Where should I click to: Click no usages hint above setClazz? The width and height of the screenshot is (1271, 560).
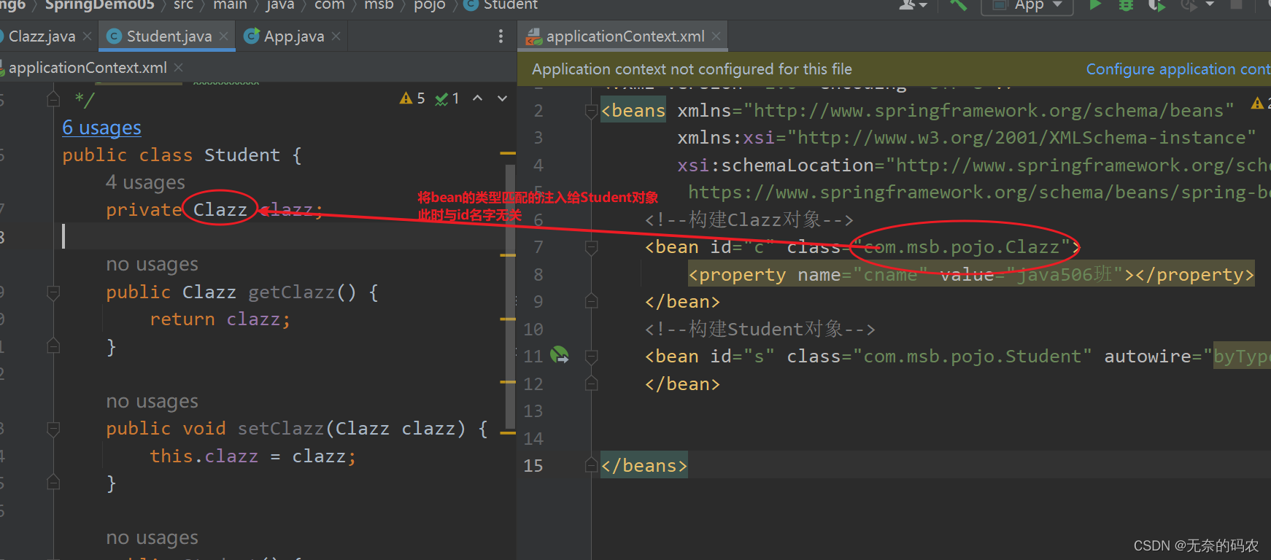(152, 401)
